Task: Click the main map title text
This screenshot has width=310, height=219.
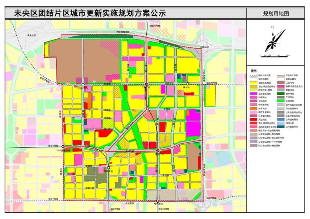Action: pos(90,13)
